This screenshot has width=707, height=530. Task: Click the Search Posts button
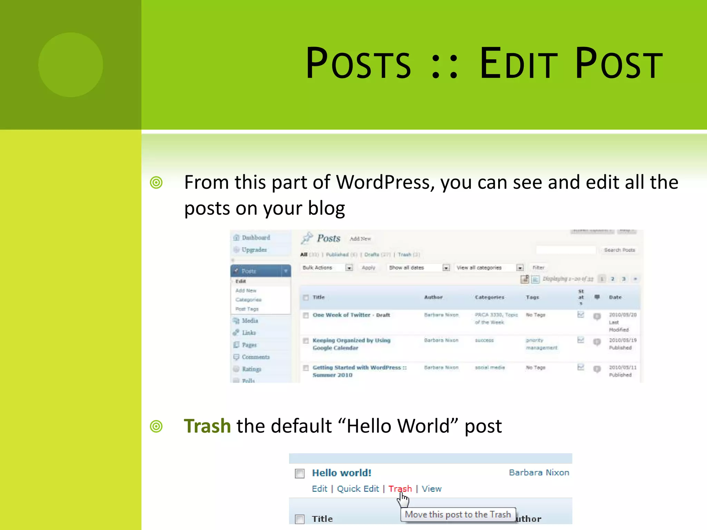point(619,250)
